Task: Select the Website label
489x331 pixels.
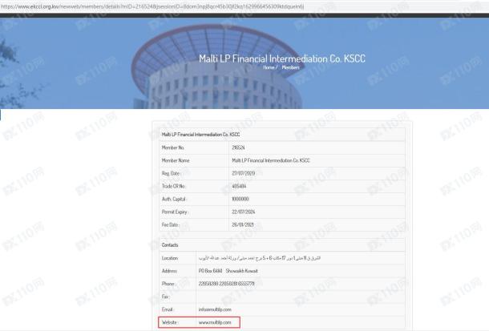Action: pos(170,322)
